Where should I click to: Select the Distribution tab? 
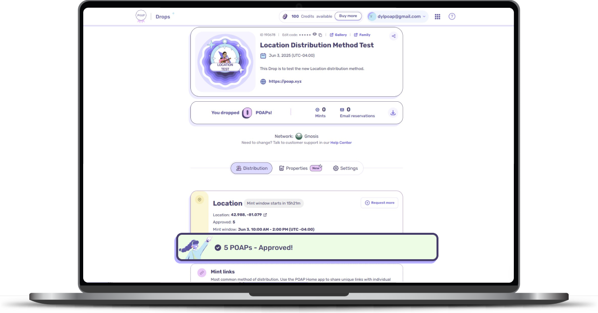252,168
